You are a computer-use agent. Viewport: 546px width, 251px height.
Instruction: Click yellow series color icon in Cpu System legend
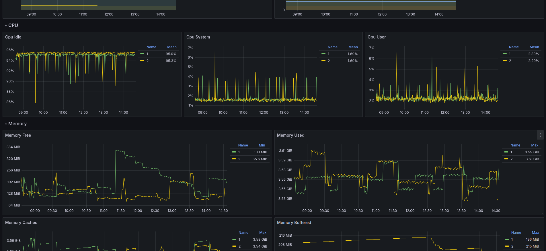(323, 61)
